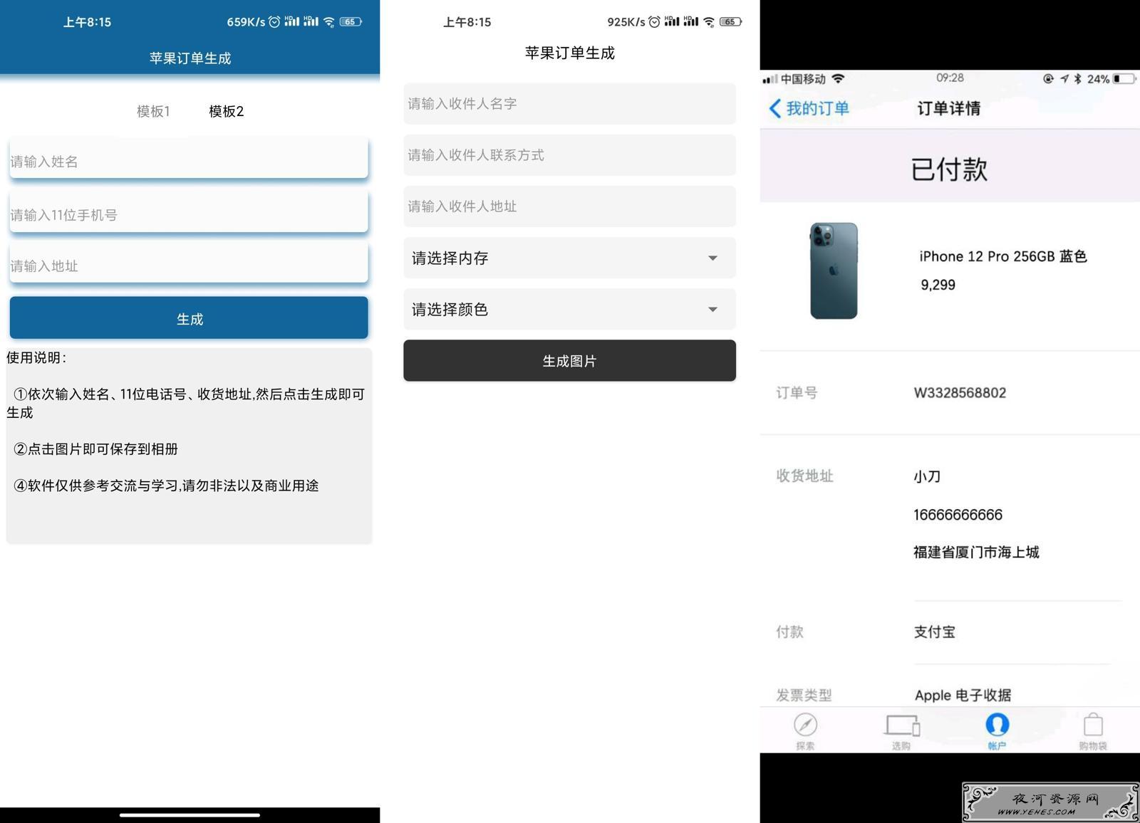Tap the battery icon in the white status bar

click(731, 22)
